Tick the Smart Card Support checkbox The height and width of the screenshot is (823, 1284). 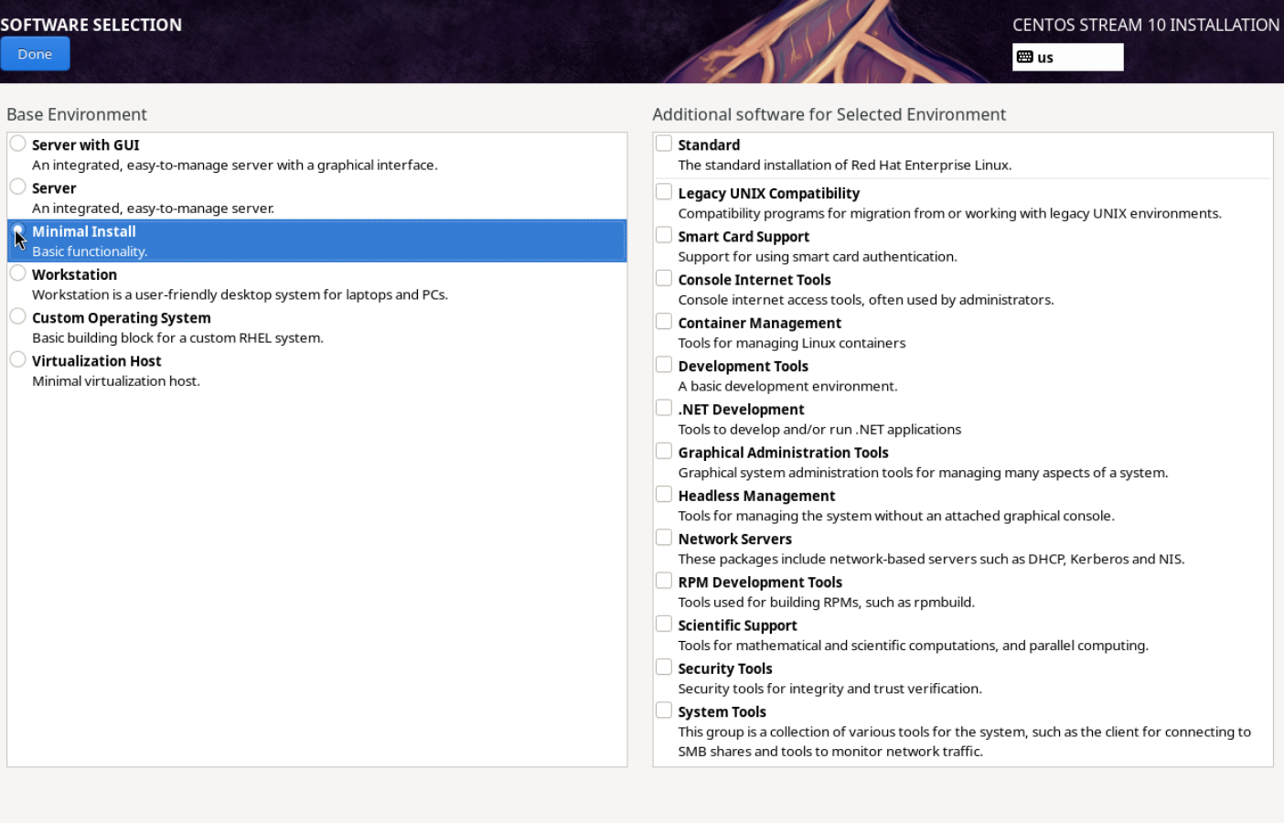pos(664,235)
